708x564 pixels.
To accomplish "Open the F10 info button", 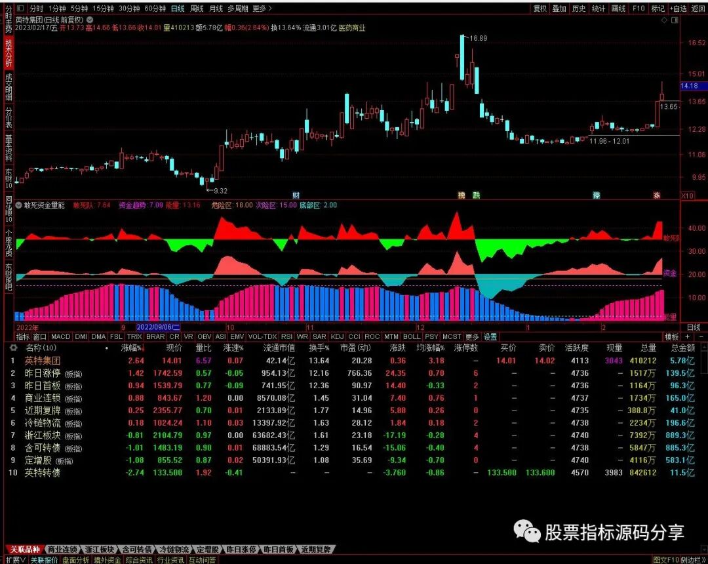I will (x=639, y=9).
